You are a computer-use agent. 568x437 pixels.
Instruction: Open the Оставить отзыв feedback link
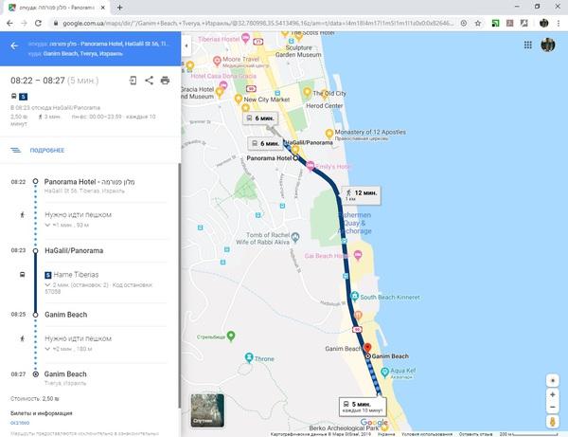pos(475,434)
